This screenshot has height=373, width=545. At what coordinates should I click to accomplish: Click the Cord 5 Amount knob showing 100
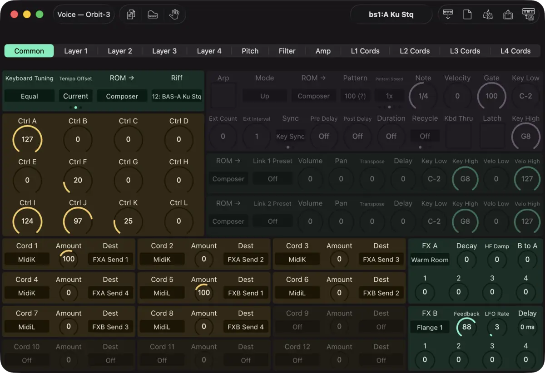click(204, 293)
